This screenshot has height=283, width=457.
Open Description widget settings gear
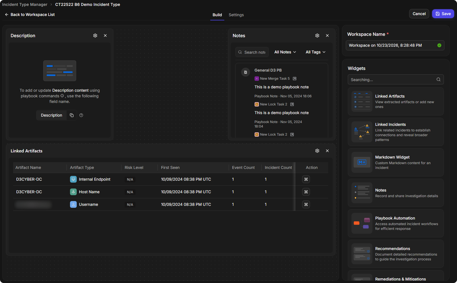[x=95, y=36]
